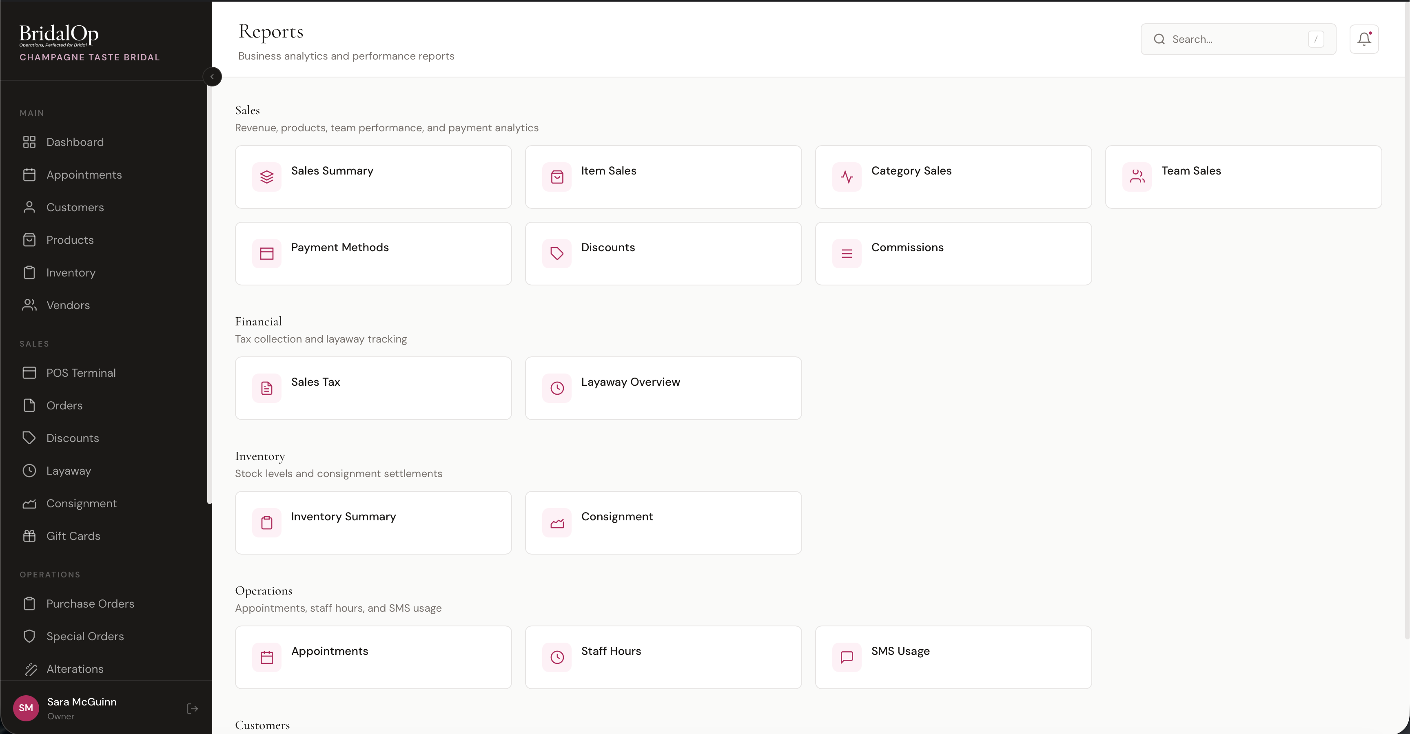Viewport: 1410px width, 734px height.
Task: Click the Sales Tax report card
Action: pyautogui.click(x=373, y=388)
